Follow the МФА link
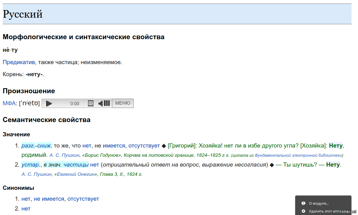This screenshot has width=358, height=215. click(x=9, y=103)
